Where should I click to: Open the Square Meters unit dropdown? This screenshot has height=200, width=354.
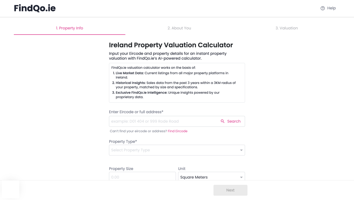tap(211, 176)
